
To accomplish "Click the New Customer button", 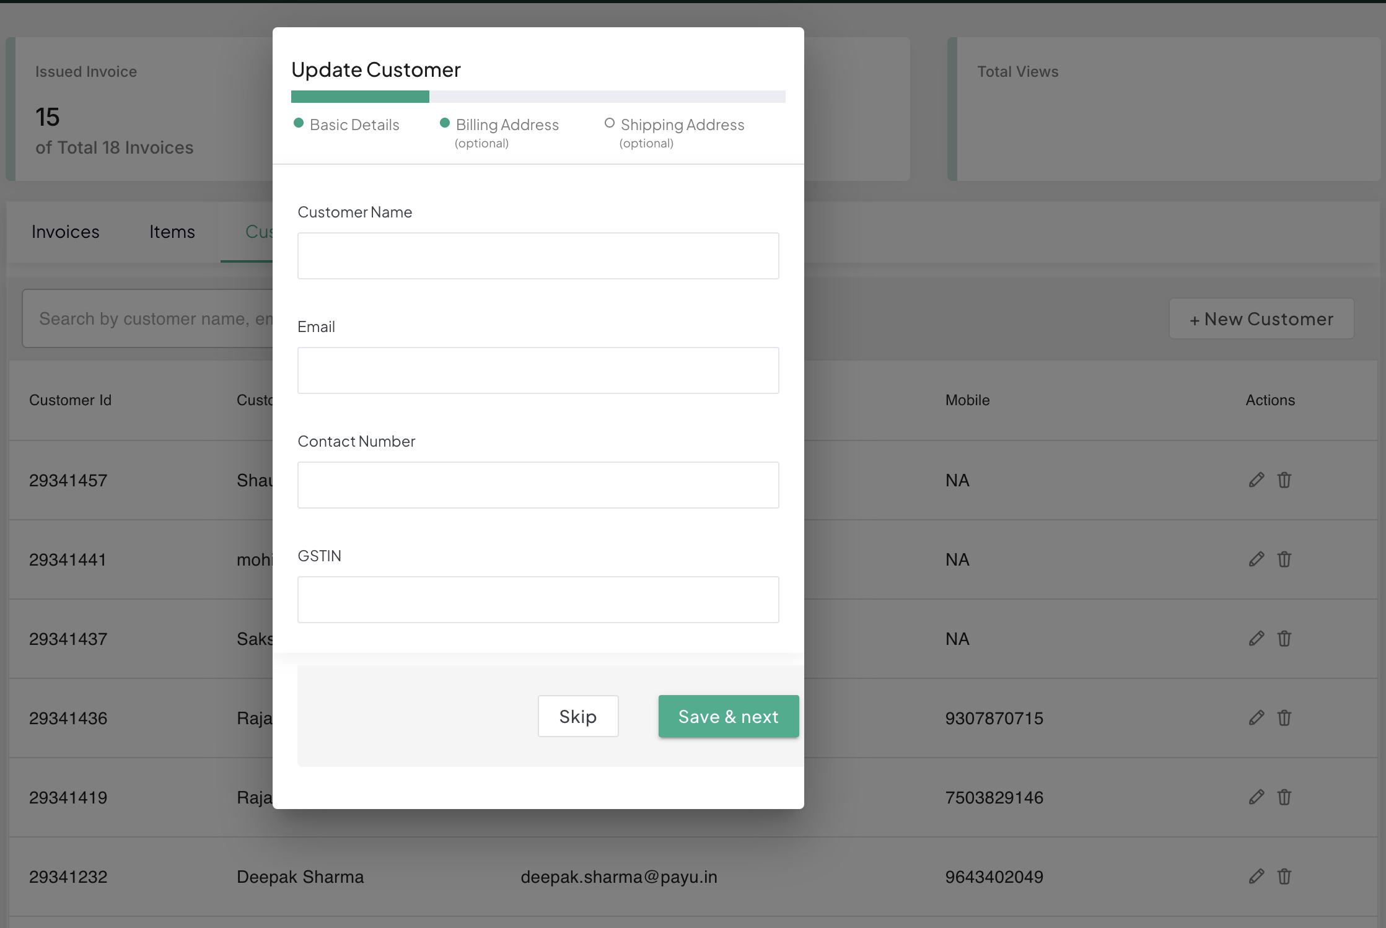I will (1261, 319).
